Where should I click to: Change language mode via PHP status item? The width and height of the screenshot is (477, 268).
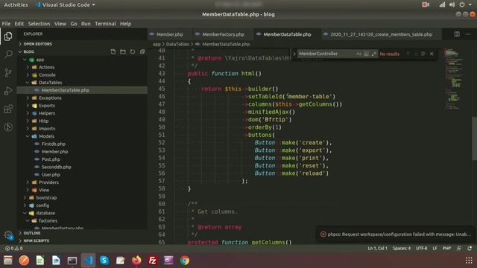[446, 248]
